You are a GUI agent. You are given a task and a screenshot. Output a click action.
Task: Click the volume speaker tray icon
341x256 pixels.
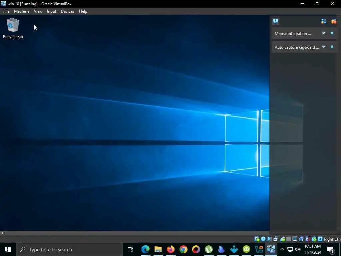(298, 249)
